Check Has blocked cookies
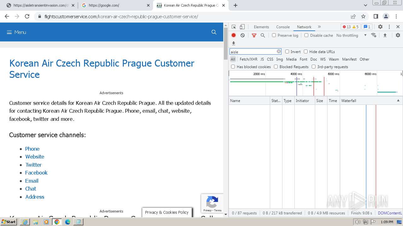This screenshot has height=226, width=403. point(233,67)
